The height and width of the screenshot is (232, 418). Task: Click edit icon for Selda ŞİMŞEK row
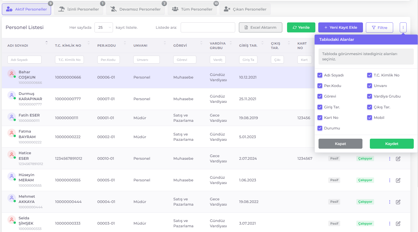(398, 224)
